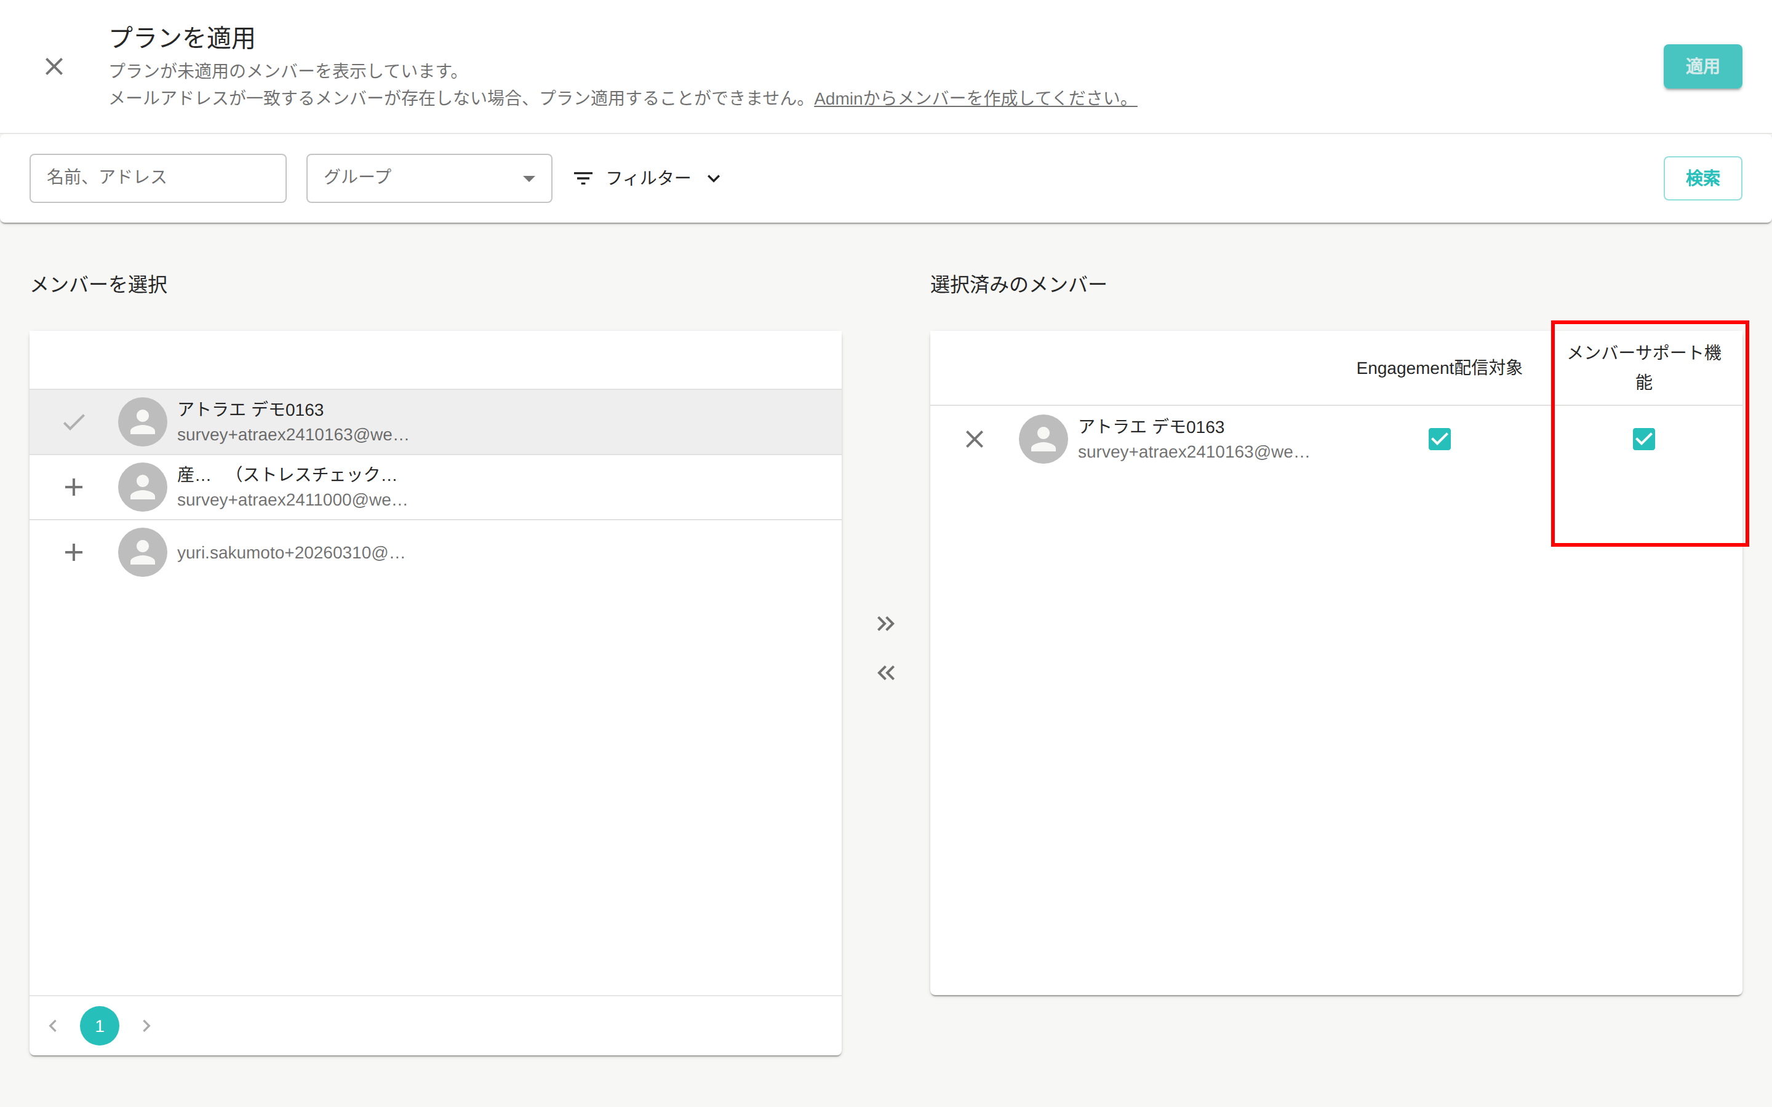Go to next page of members

click(x=146, y=1026)
